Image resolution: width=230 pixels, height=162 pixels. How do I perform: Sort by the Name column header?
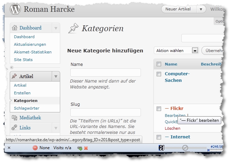[171, 64]
